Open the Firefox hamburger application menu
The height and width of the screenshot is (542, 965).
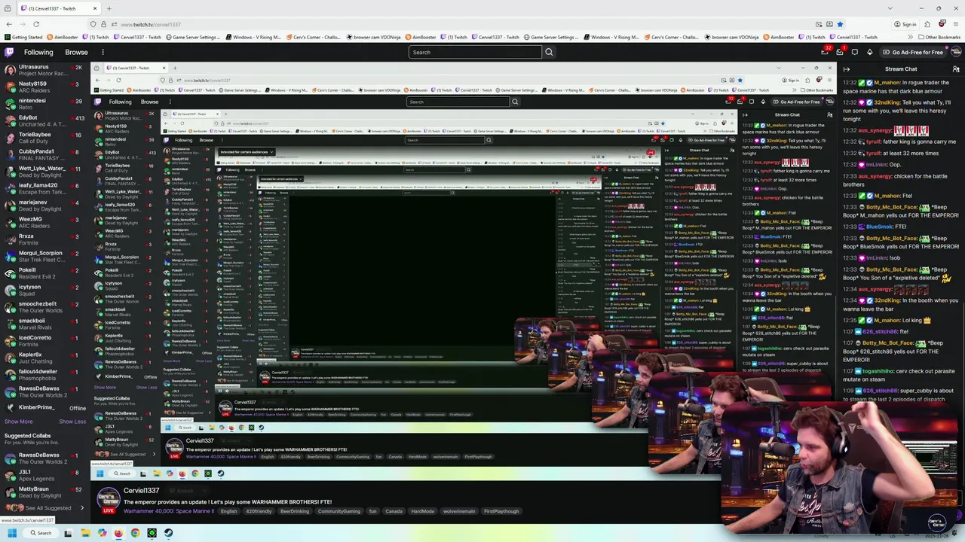pos(954,24)
